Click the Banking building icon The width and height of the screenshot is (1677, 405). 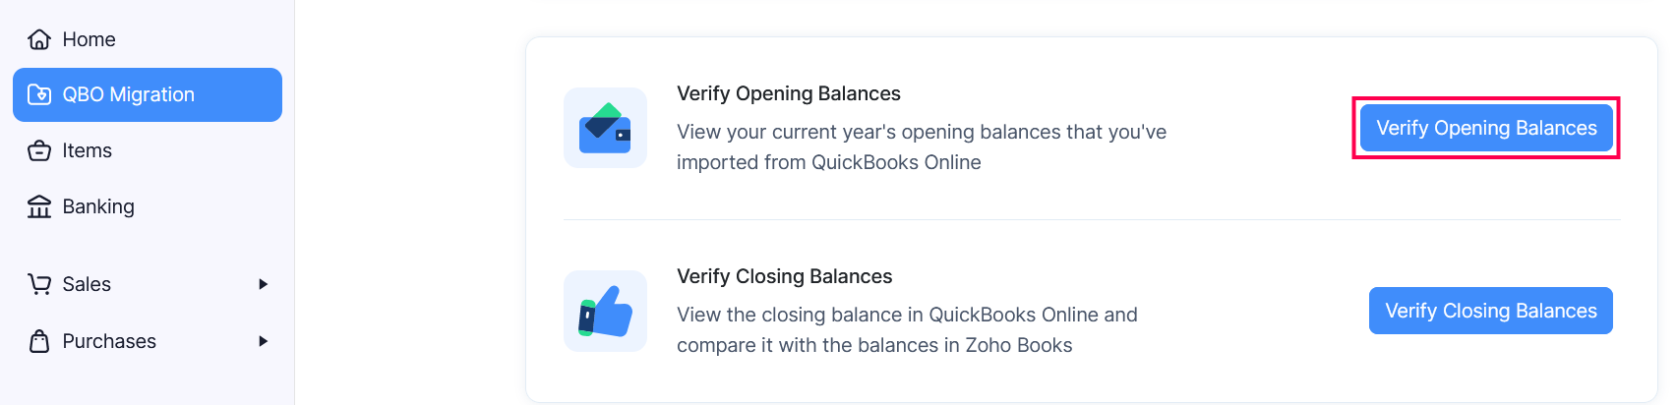(39, 206)
